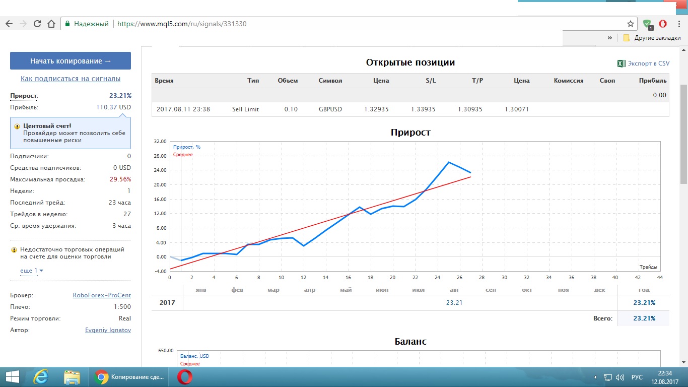688x387 pixels.
Task: Expand the еще 1 warnings list
Action: (x=31, y=271)
